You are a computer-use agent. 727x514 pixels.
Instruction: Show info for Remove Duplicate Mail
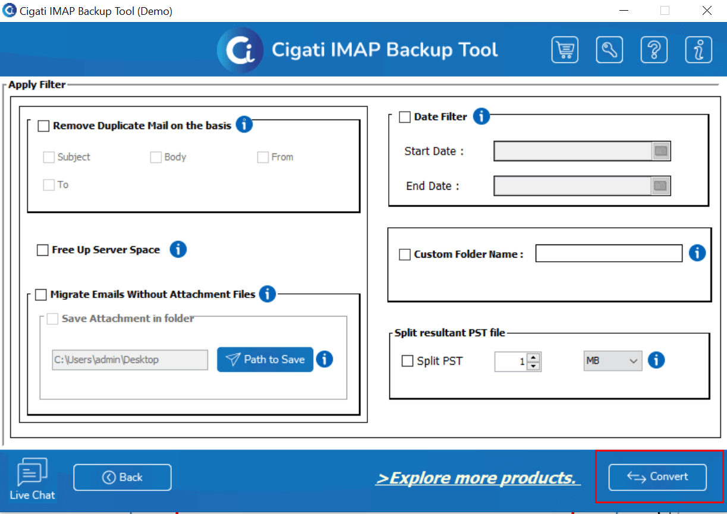[244, 125]
